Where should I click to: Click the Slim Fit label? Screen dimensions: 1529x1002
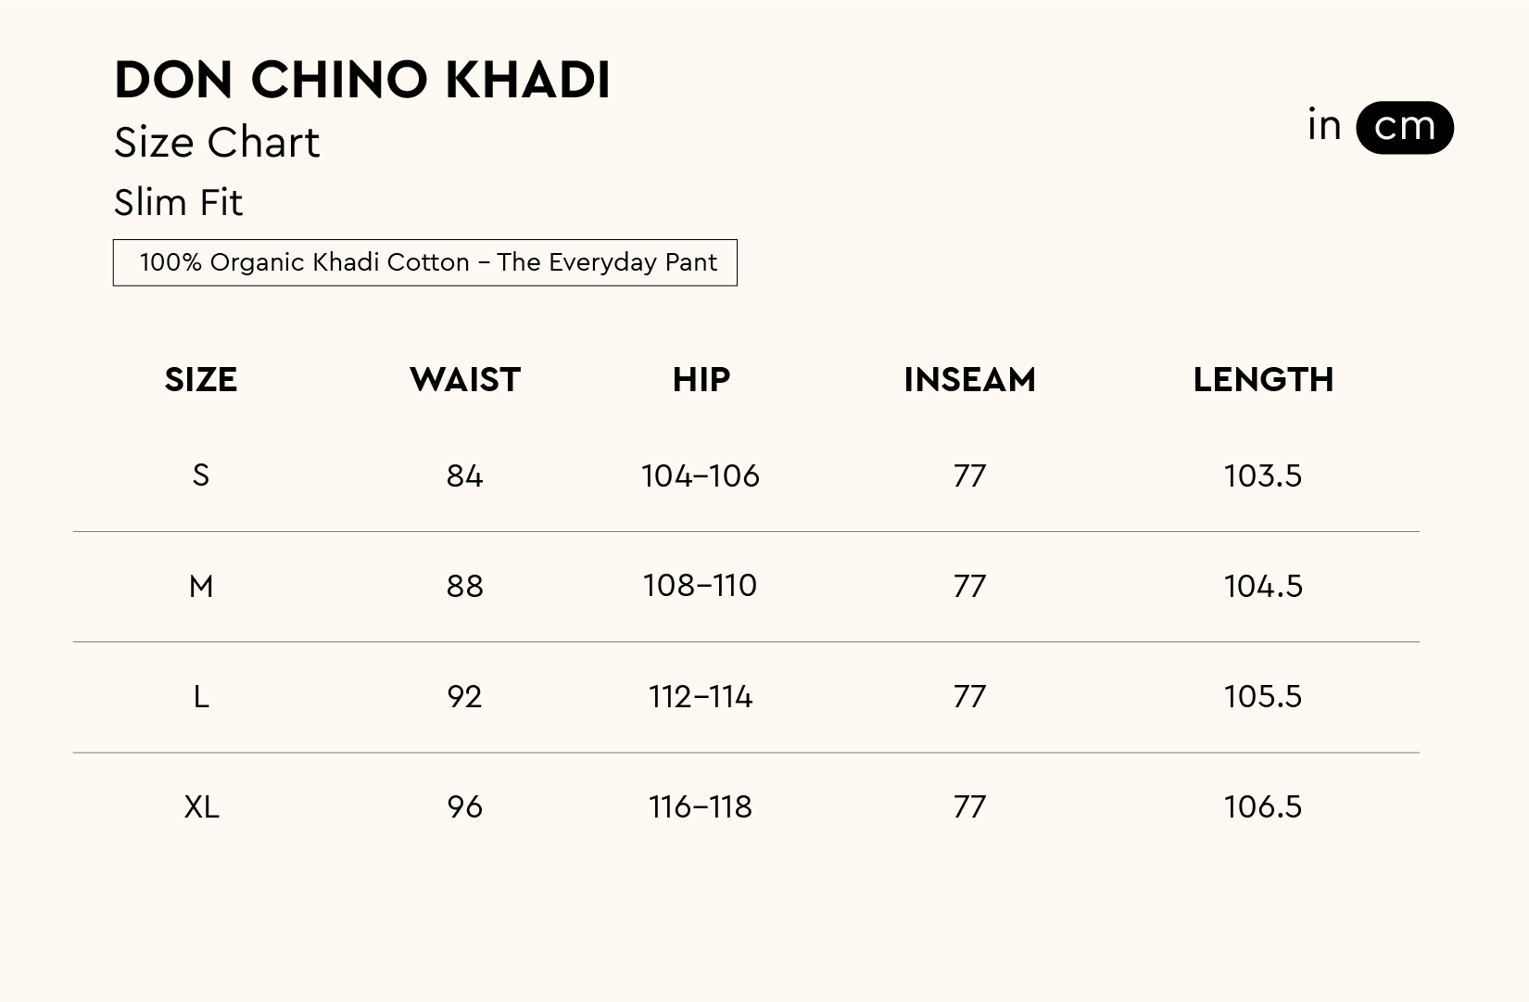point(179,203)
